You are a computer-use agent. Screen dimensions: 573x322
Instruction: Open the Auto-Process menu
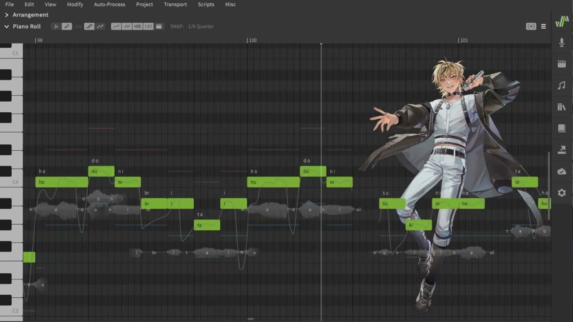(110, 4)
